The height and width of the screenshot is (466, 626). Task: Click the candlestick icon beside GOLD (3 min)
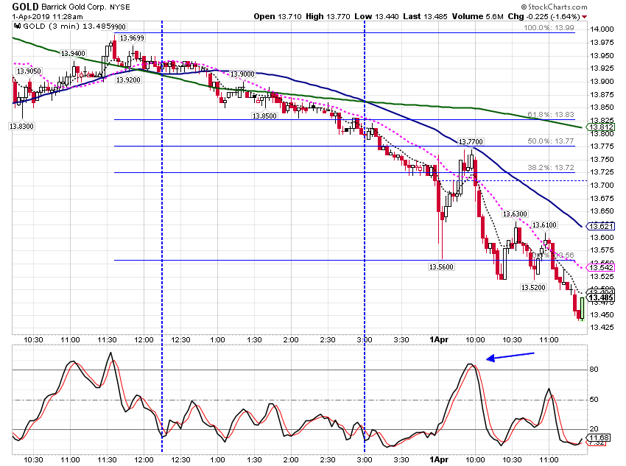[x=17, y=27]
